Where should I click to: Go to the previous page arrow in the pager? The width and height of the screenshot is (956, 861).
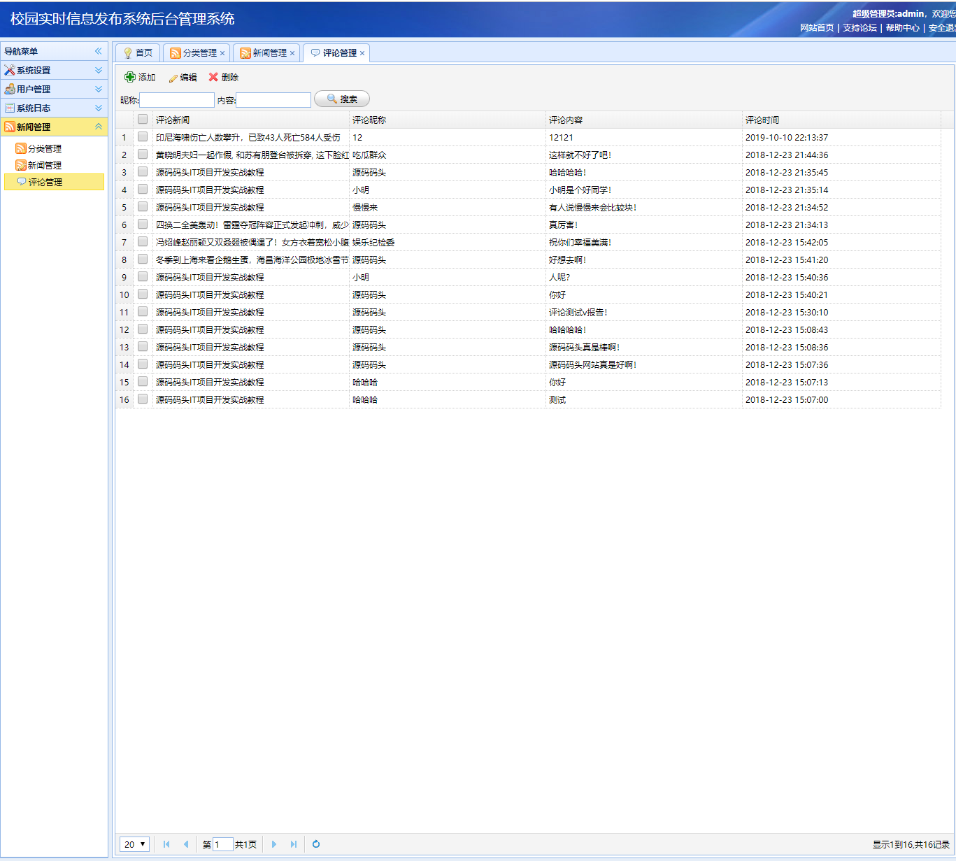pos(185,844)
